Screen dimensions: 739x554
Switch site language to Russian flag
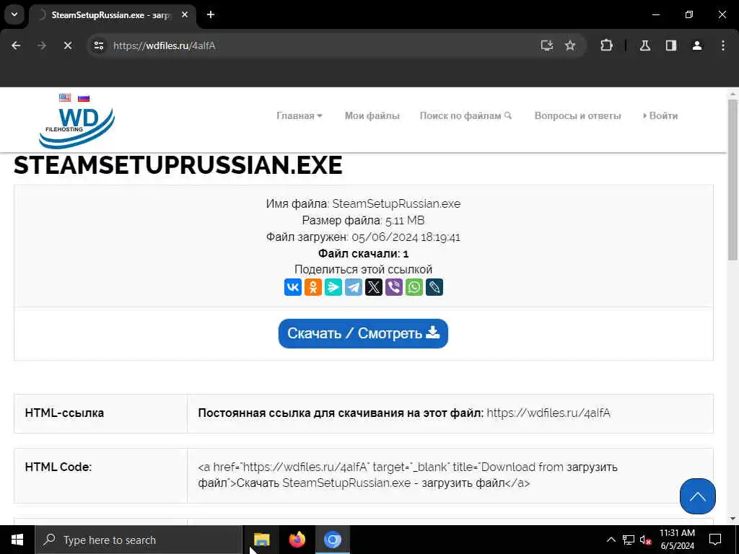(84, 97)
